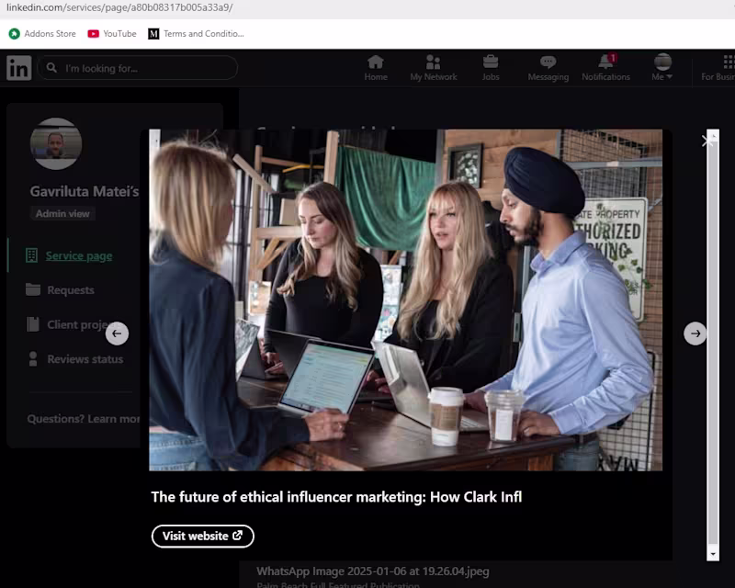This screenshot has height=588, width=735.
Task: Click the scrollbar down arrow
Action: point(713,554)
